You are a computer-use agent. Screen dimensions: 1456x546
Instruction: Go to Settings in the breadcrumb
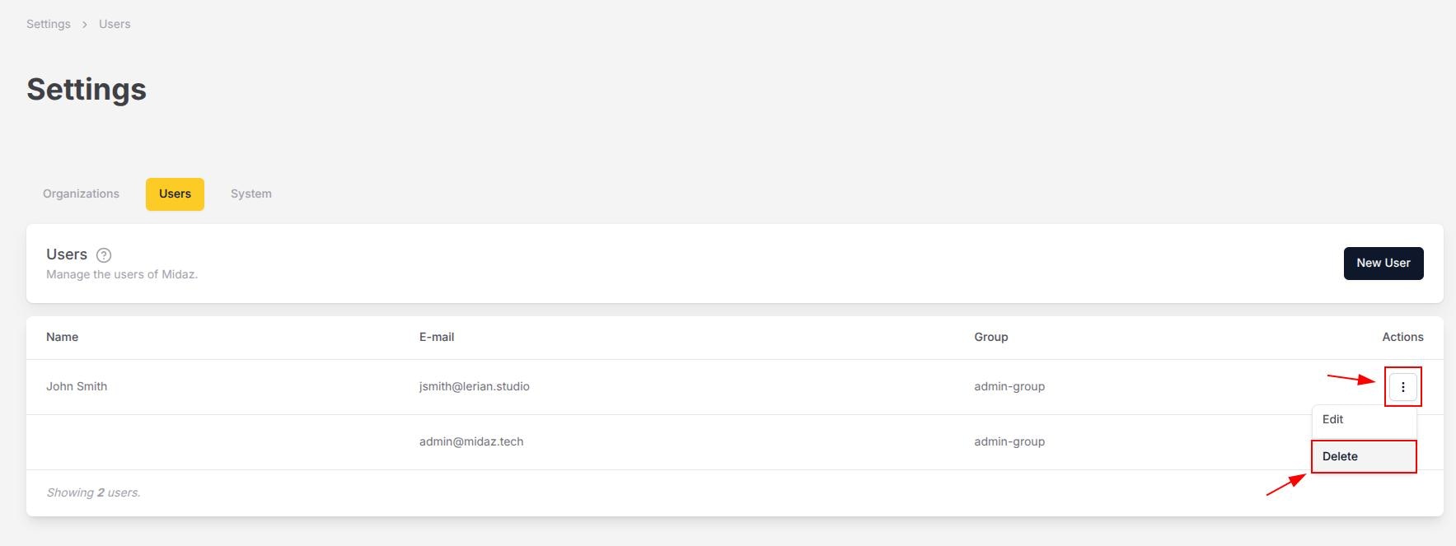click(49, 24)
